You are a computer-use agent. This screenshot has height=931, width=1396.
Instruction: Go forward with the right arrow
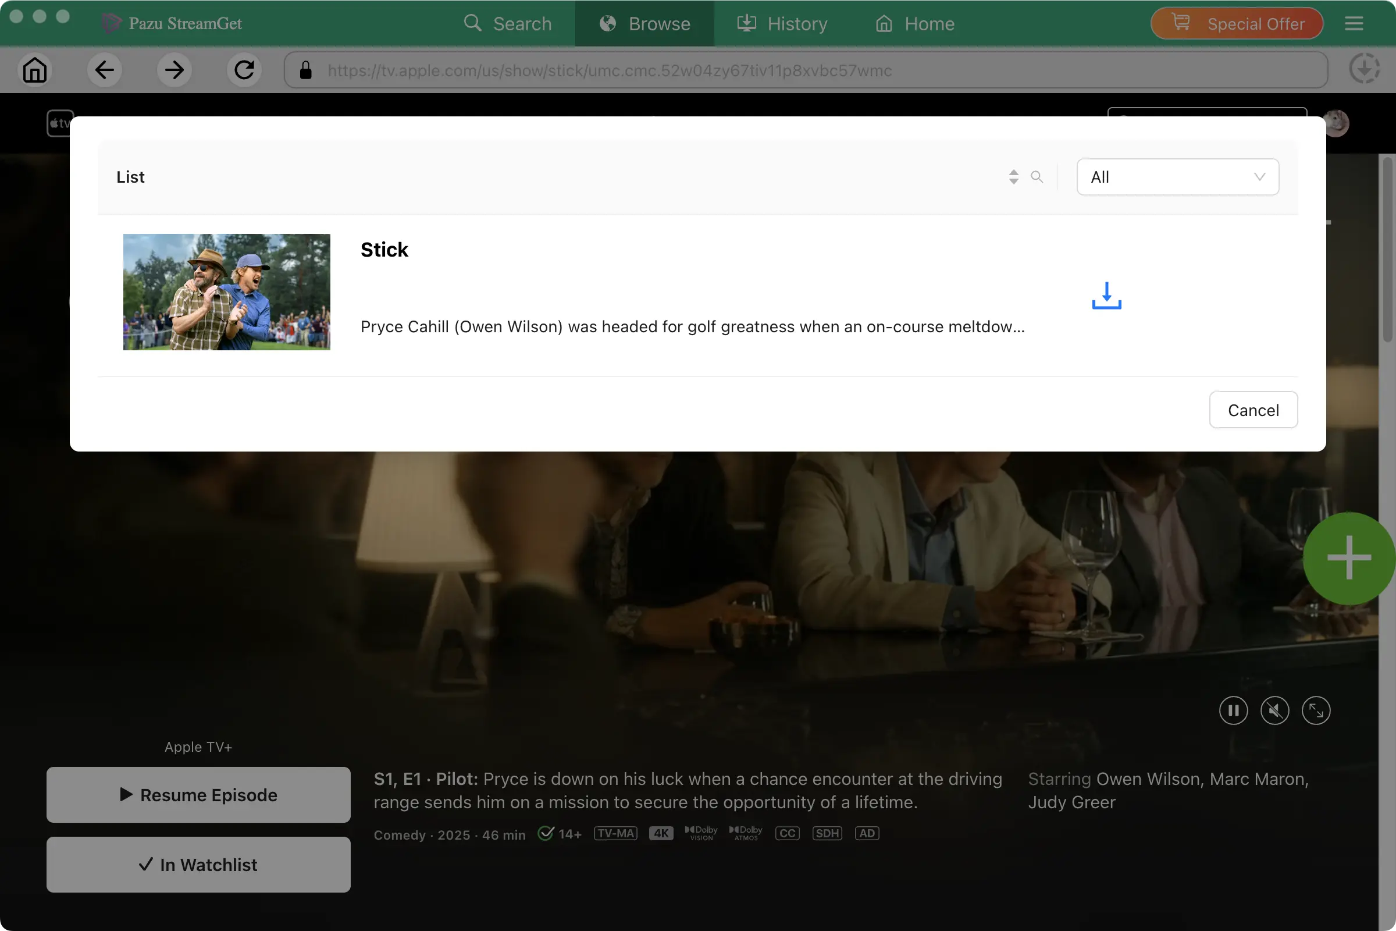pos(174,70)
